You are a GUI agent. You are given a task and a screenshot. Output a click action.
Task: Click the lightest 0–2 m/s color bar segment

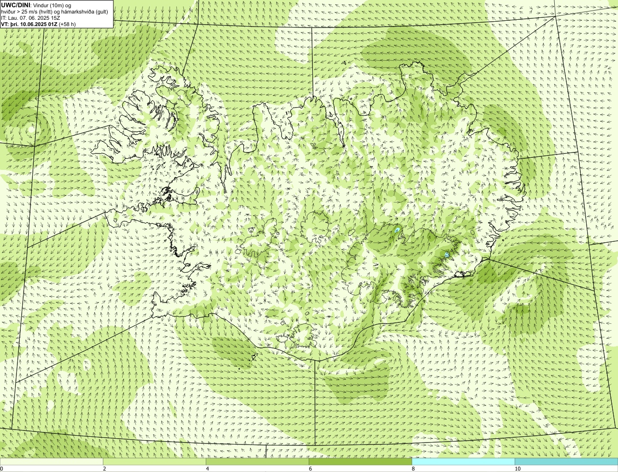click(x=52, y=462)
